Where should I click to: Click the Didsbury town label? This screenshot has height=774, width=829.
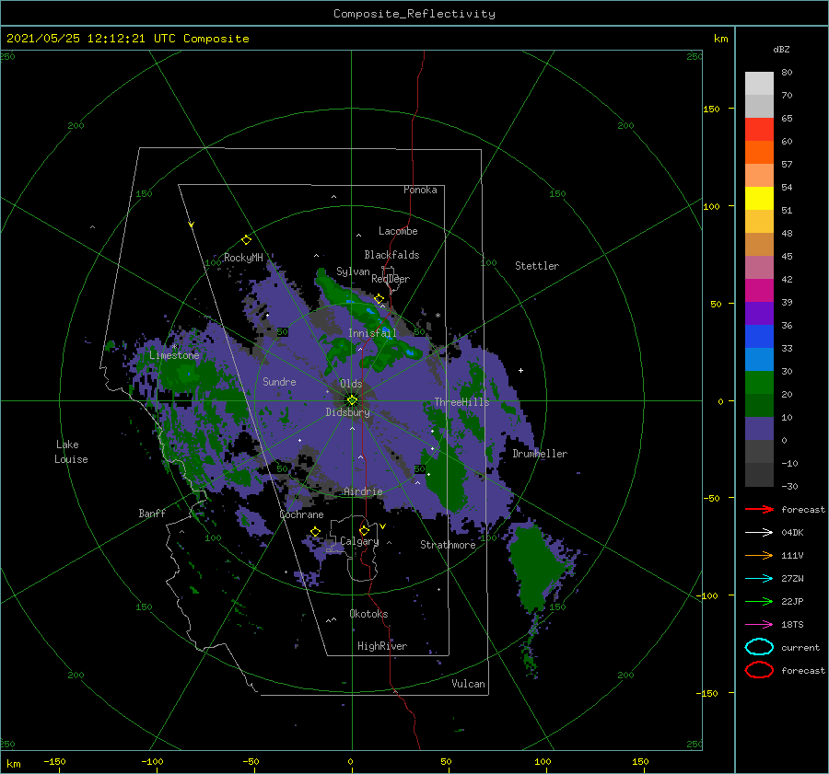click(348, 412)
